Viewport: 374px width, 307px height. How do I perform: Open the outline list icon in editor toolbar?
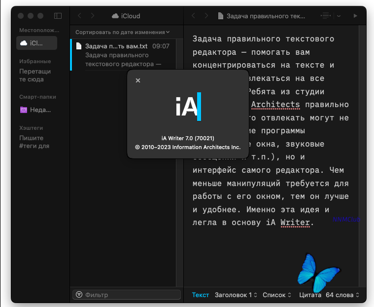326,16
